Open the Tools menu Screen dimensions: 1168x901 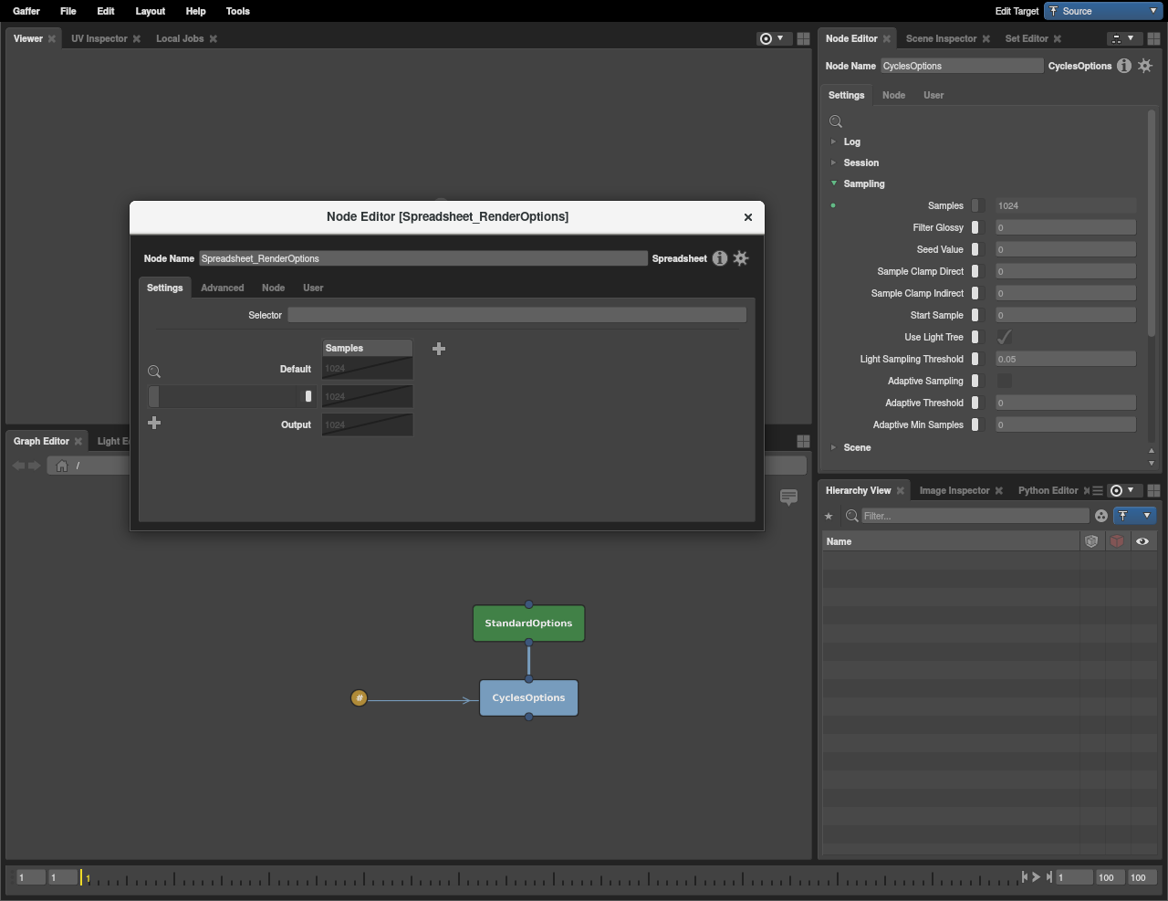coord(237,11)
